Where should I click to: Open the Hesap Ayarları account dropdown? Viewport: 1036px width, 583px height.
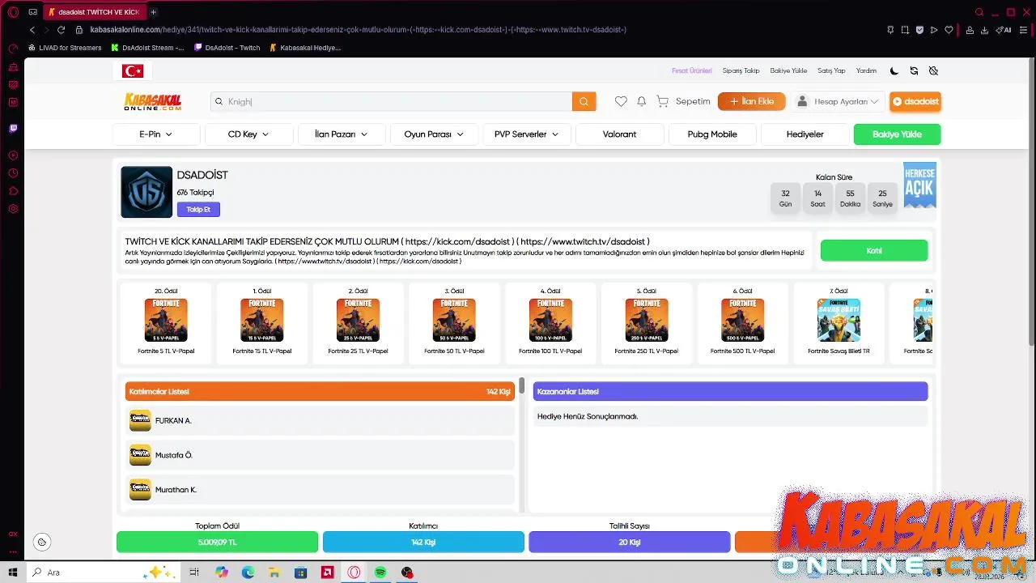click(838, 101)
